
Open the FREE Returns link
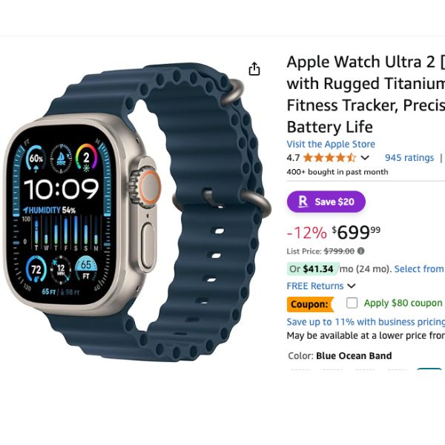pos(315,286)
